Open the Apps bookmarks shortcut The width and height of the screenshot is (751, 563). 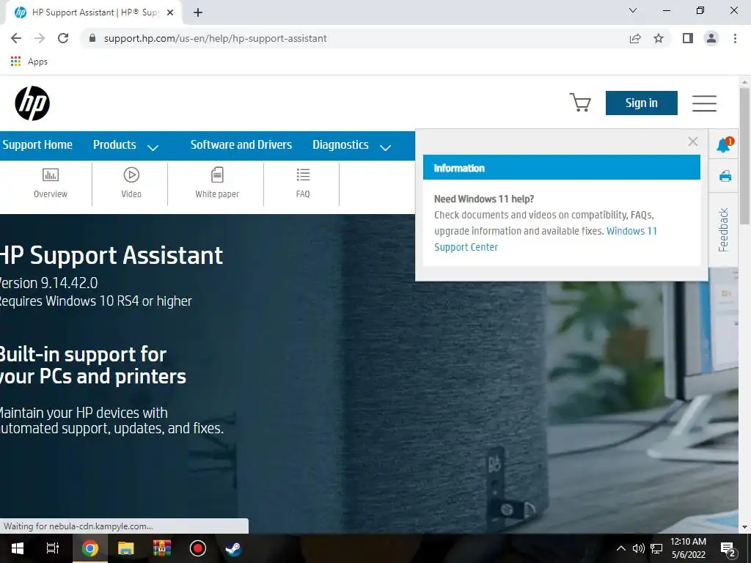29,62
